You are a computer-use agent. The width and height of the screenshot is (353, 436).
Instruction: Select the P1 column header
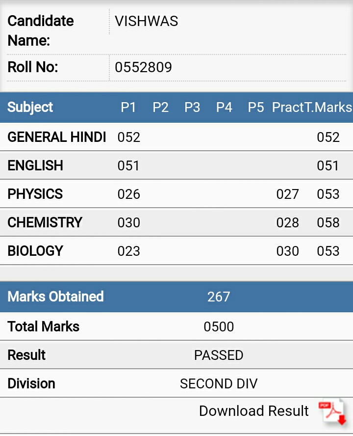click(128, 108)
